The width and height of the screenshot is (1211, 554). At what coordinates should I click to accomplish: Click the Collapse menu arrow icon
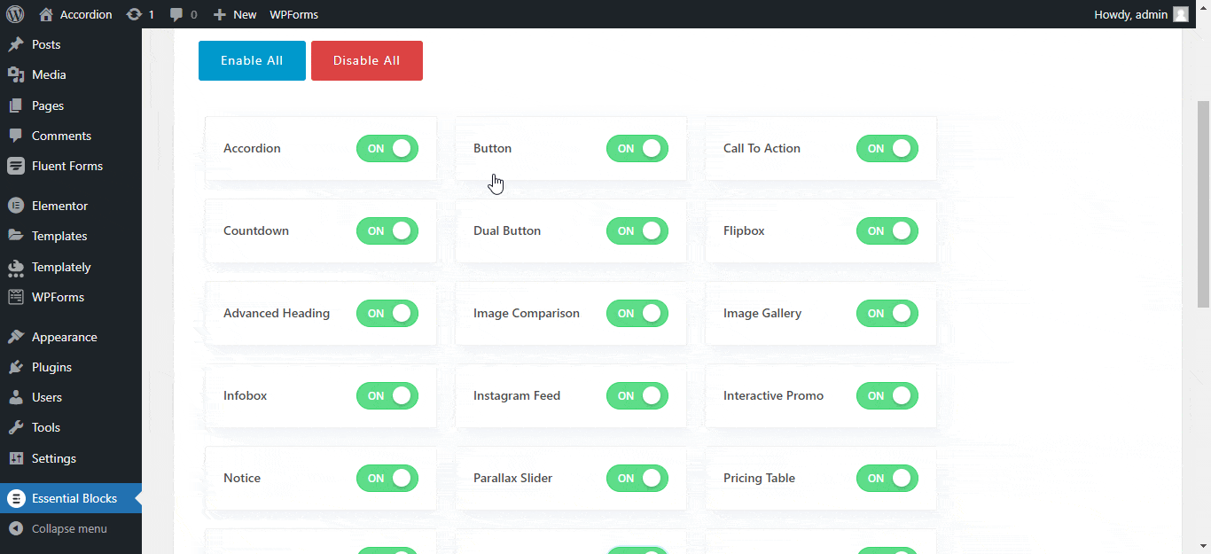pyautogui.click(x=16, y=528)
